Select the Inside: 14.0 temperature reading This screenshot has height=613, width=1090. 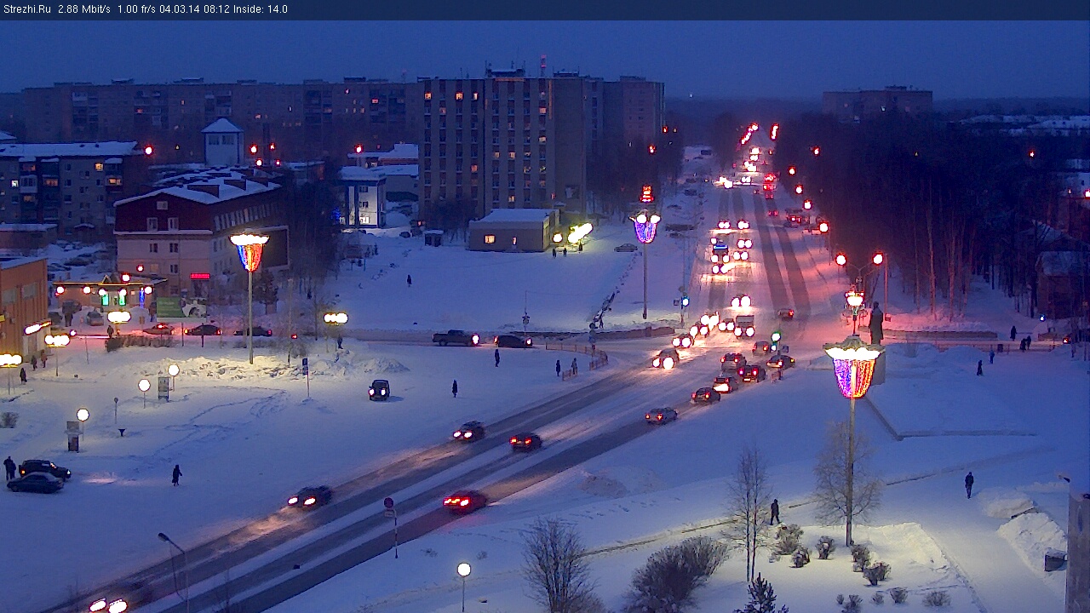[261, 9]
